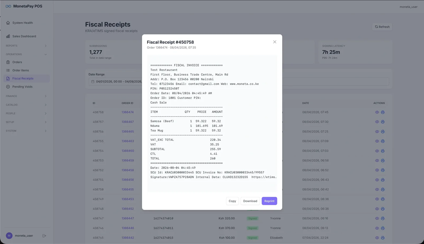Open order link 1366442
The width and height of the screenshot is (424, 244).
128,238
